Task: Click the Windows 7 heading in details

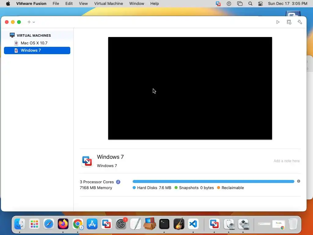Action: (110, 157)
